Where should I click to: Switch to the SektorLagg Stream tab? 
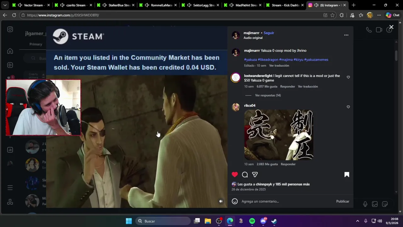coord(200,5)
